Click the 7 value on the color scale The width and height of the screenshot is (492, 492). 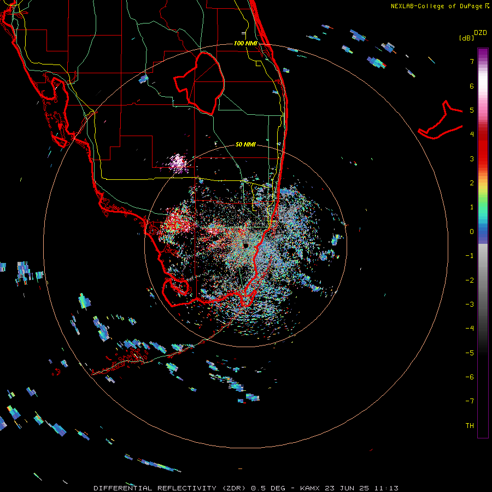click(x=472, y=61)
